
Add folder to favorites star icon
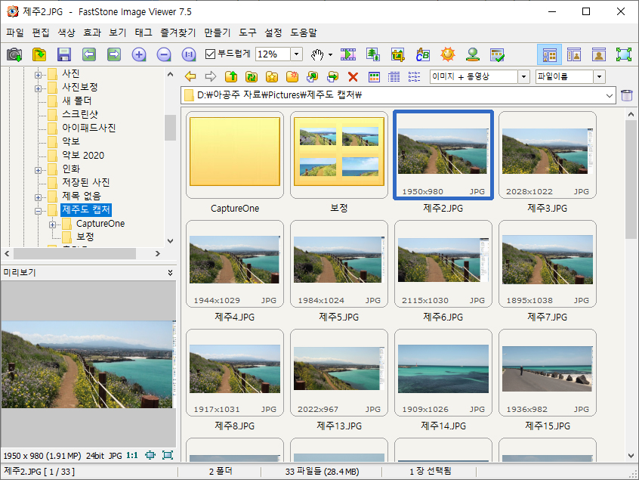coord(272,76)
